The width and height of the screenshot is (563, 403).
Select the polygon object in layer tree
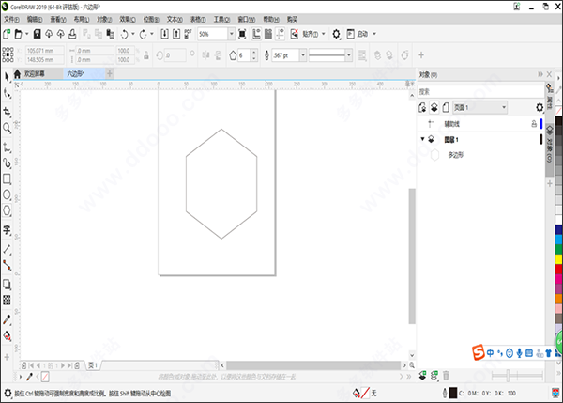455,155
